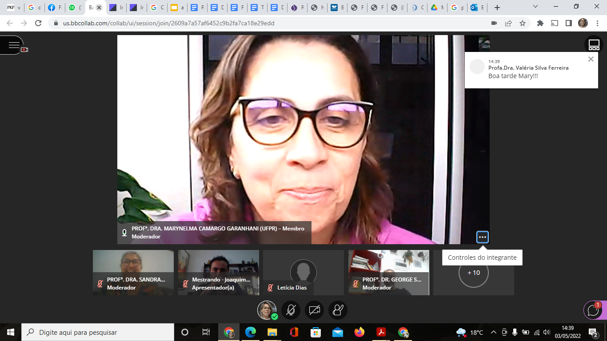Turn on the share video toggle

coord(314,310)
